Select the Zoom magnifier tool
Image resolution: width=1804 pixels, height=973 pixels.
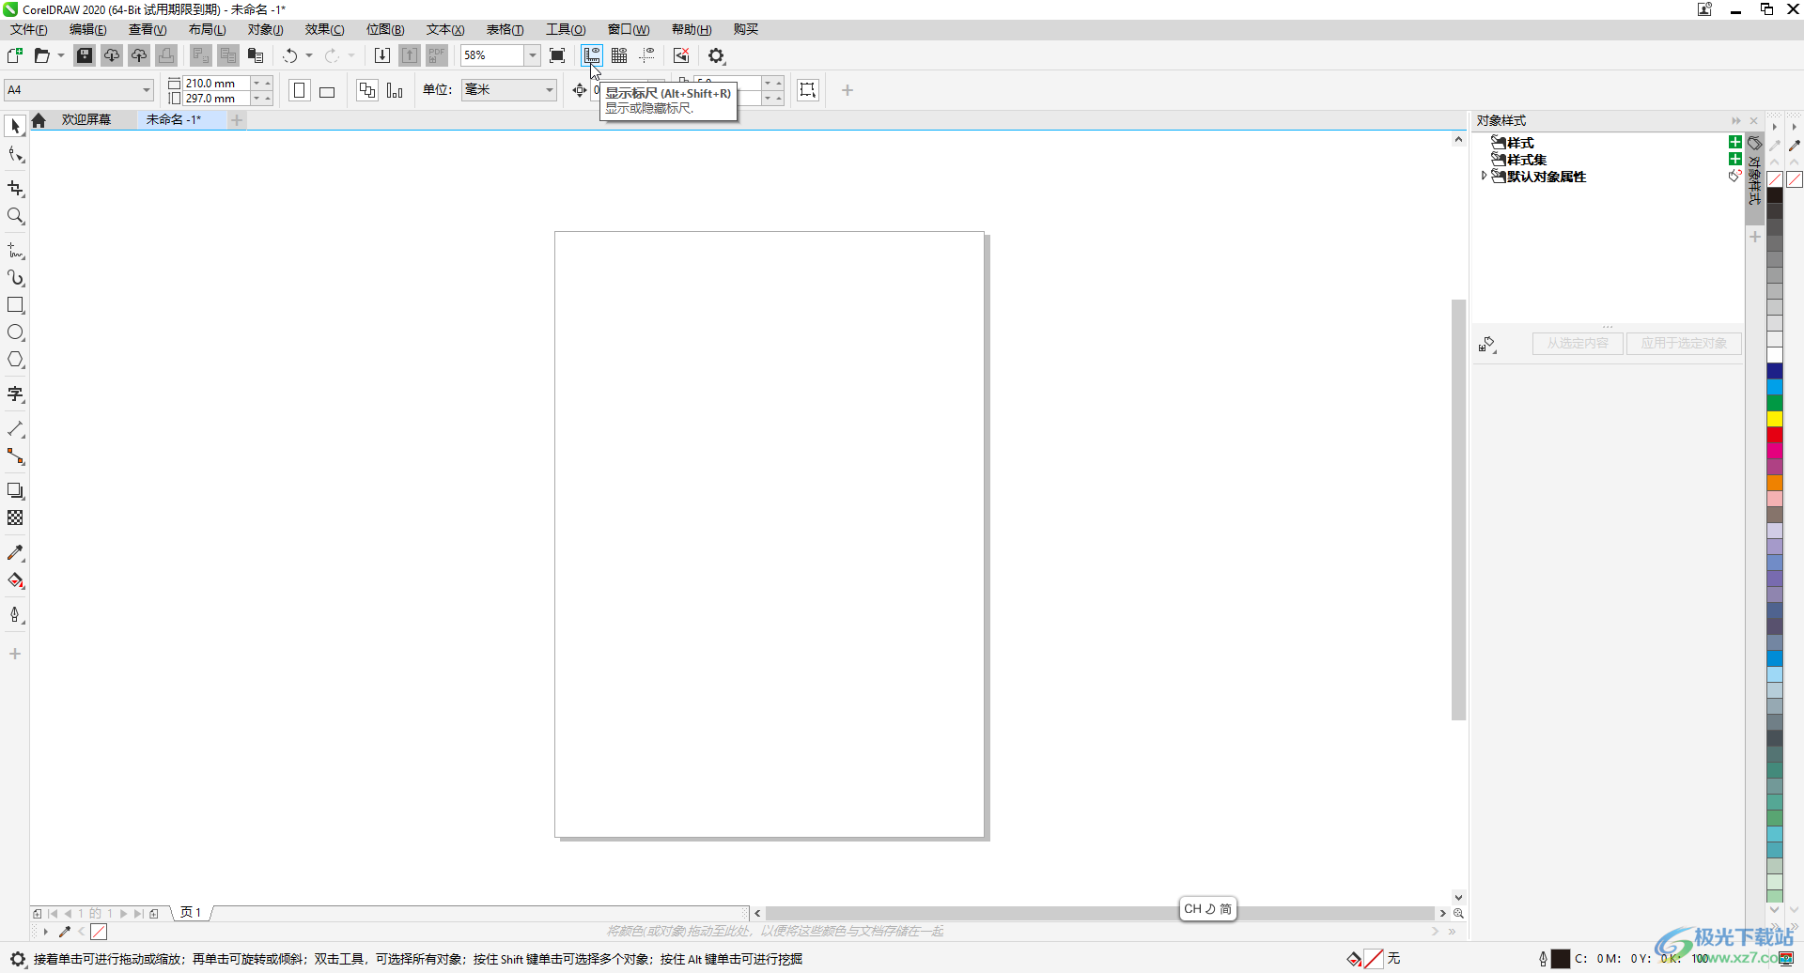coord(15,216)
